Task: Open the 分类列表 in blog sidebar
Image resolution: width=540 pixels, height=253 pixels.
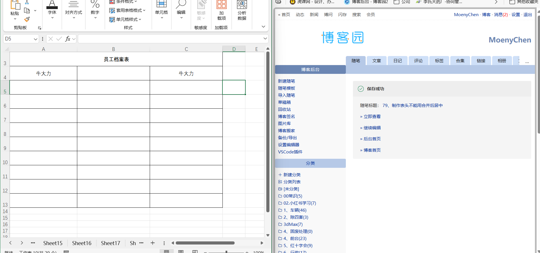Action: [292, 182]
